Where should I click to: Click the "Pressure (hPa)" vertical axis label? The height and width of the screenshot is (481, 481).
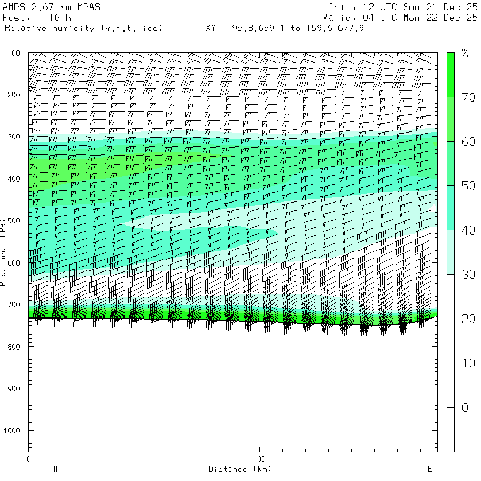click(x=3, y=251)
